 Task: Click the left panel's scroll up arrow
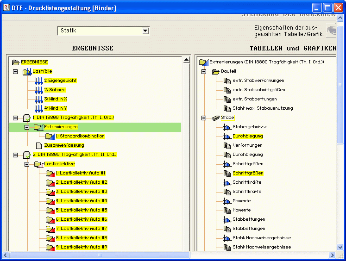pyautogui.click(x=186, y=60)
